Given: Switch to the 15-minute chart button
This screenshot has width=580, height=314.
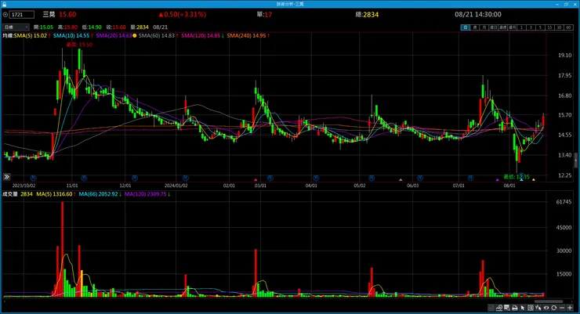Looking at the screenshot, I should click(x=549, y=27).
